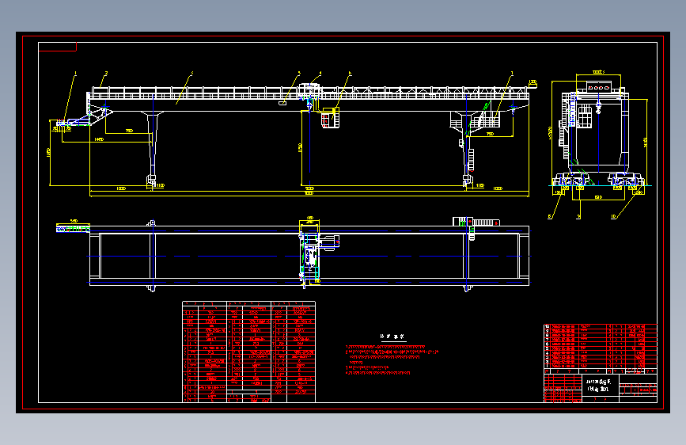Click the overall span dimension line below elevation

point(309,196)
